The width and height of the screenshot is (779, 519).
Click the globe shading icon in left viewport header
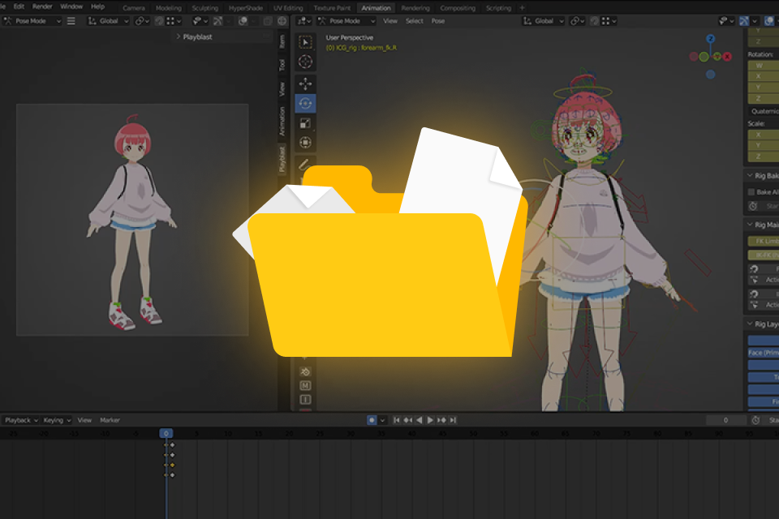[282, 21]
